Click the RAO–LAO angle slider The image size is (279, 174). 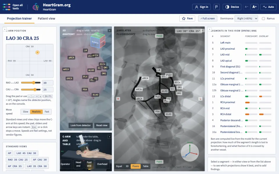(x=31, y=83)
